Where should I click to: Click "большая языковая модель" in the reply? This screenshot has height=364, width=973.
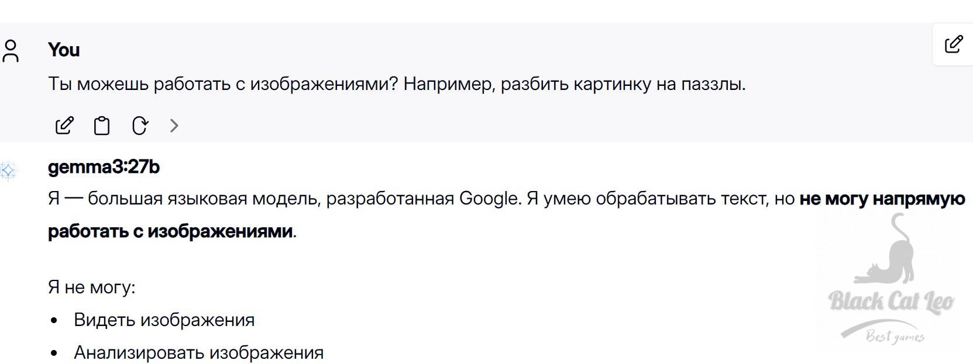204,199
